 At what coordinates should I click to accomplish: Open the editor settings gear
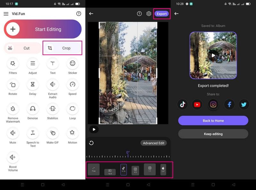tap(149, 14)
